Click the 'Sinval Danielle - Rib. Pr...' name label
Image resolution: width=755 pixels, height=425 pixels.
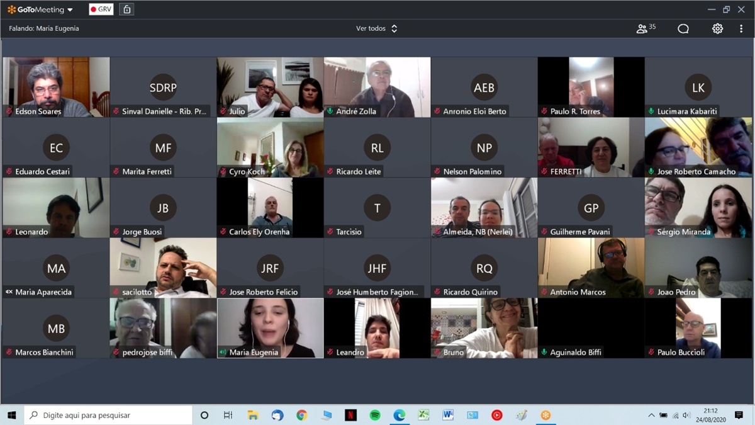coord(164,111)
